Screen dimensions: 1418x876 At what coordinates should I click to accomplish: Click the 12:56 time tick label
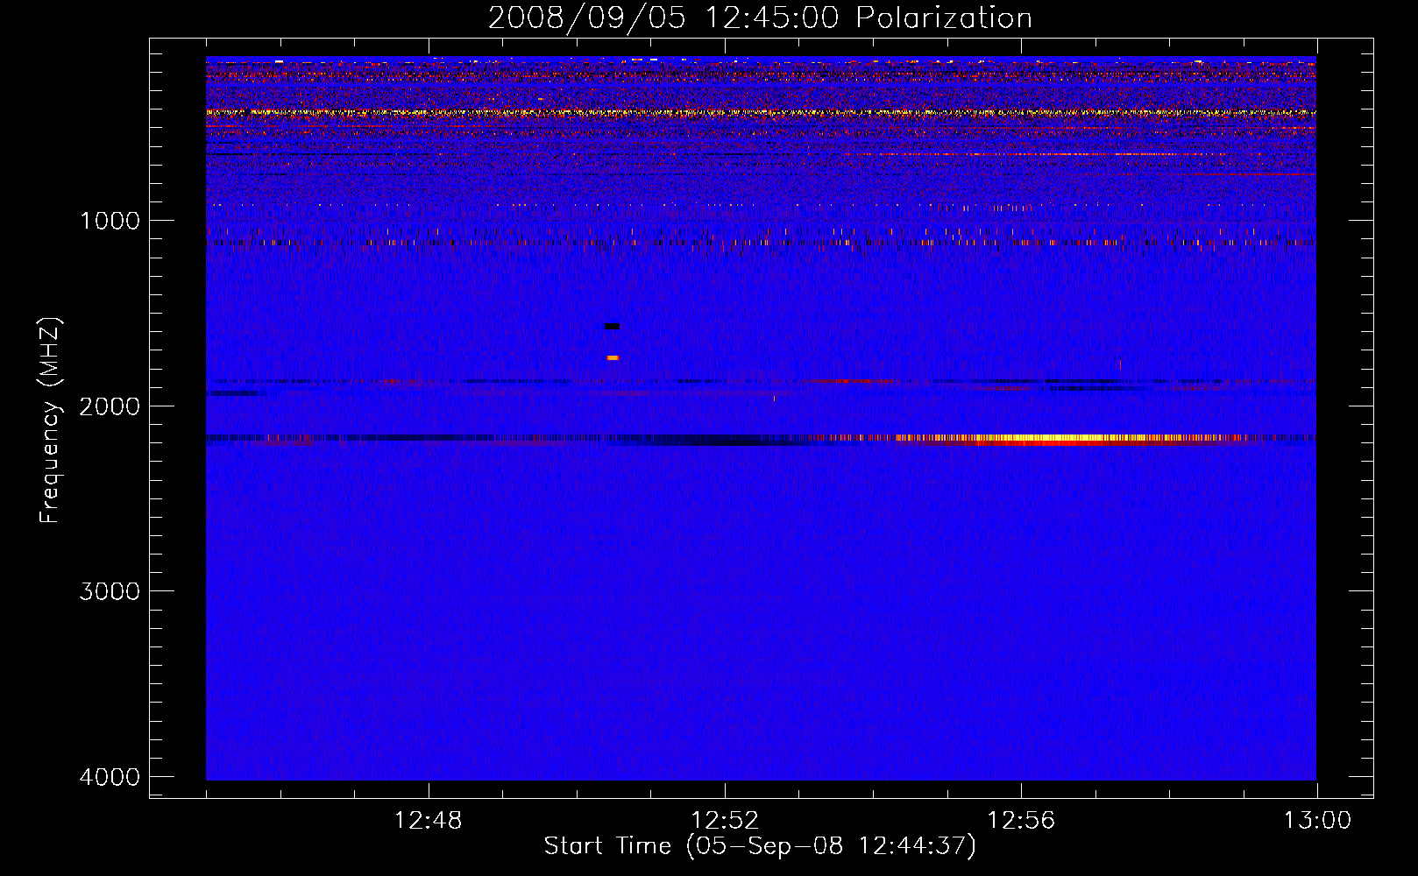pyautogui.click(x=1021, y=821)
